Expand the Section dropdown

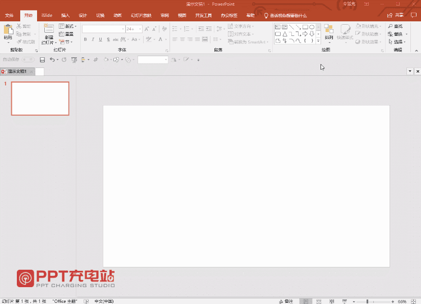click(66, 42)
